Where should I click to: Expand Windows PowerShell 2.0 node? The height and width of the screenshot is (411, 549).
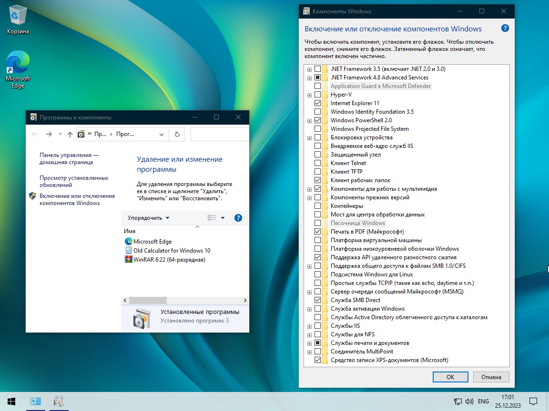[x=309, y=120]
